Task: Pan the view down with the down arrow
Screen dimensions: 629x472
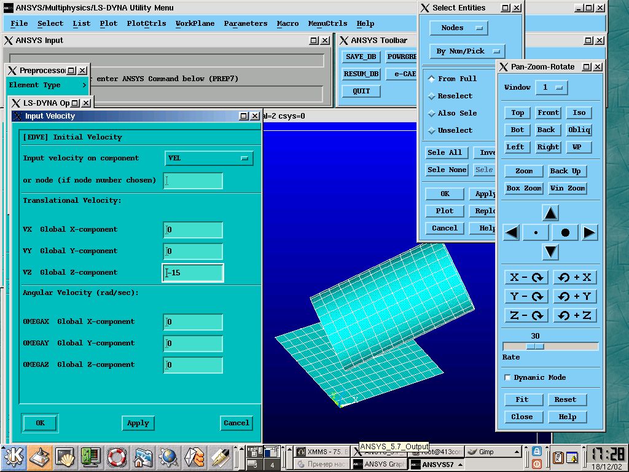Action: click(x=550, y=251)
